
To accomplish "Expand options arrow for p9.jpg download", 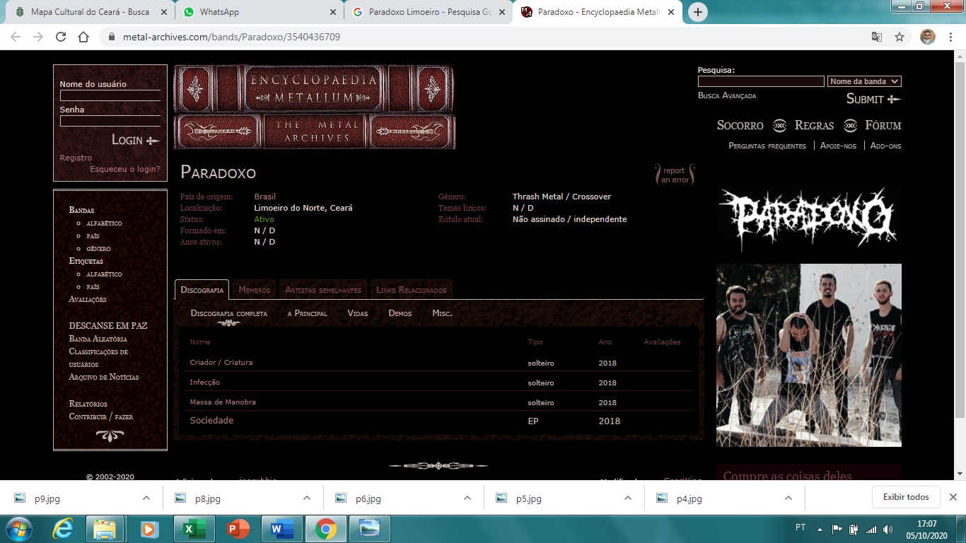I will (x=146, y=498).
